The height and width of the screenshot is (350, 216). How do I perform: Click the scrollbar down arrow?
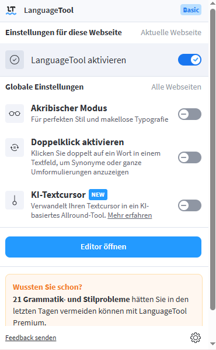point(213,344)
